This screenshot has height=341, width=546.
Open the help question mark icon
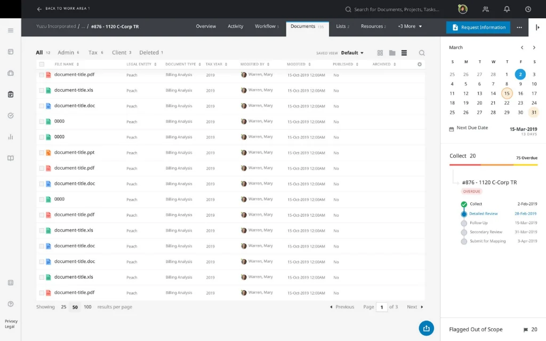coord(11,304)
